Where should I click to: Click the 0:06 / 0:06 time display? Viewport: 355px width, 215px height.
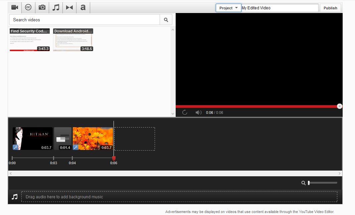214,113
